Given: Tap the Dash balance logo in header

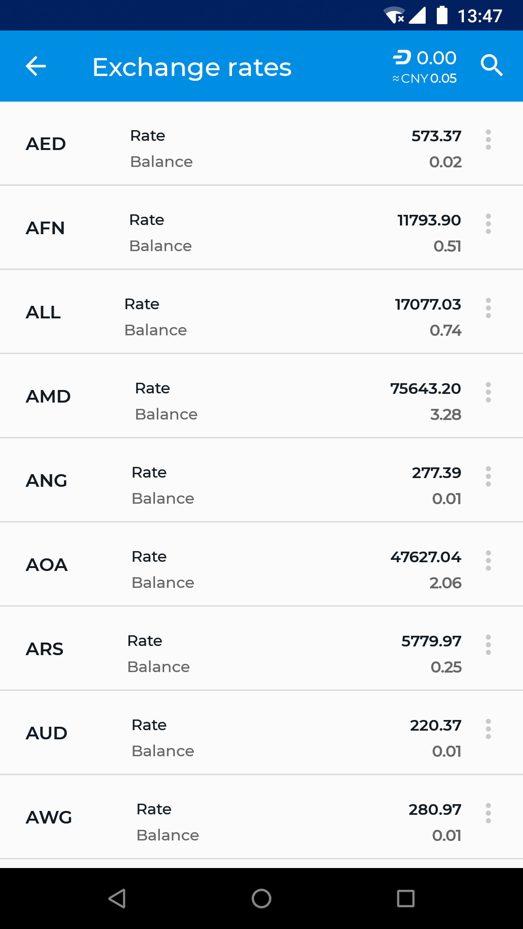Looking at the screenshot, I should [401, 58].
